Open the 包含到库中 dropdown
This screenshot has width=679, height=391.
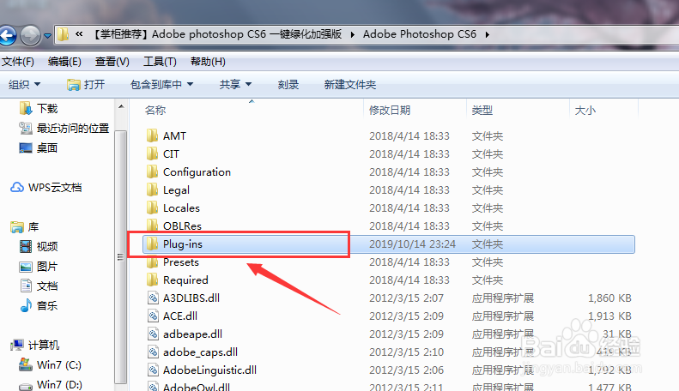pyautogui.click(x=161, y=84)
